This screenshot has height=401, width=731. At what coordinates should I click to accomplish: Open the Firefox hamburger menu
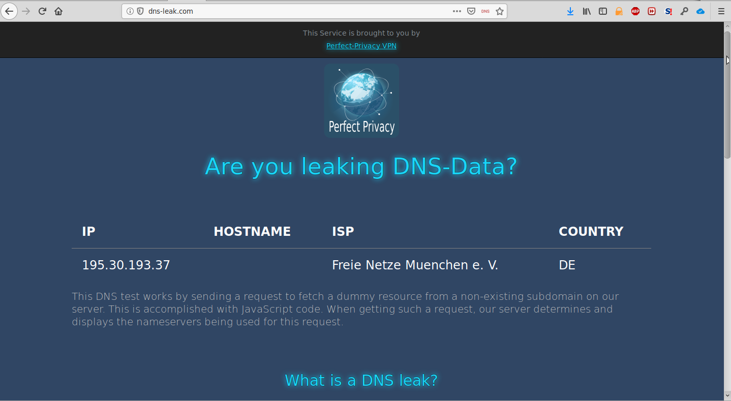pyautogui.click(x=721, y=11)
